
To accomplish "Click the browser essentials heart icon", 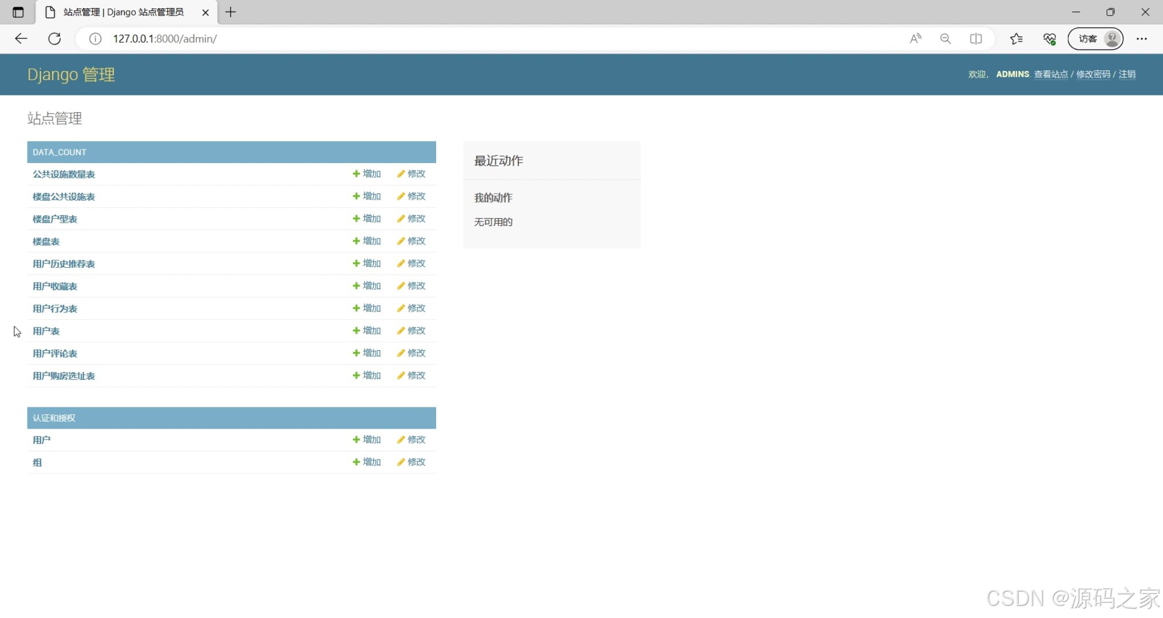I will click(1049, 38).
